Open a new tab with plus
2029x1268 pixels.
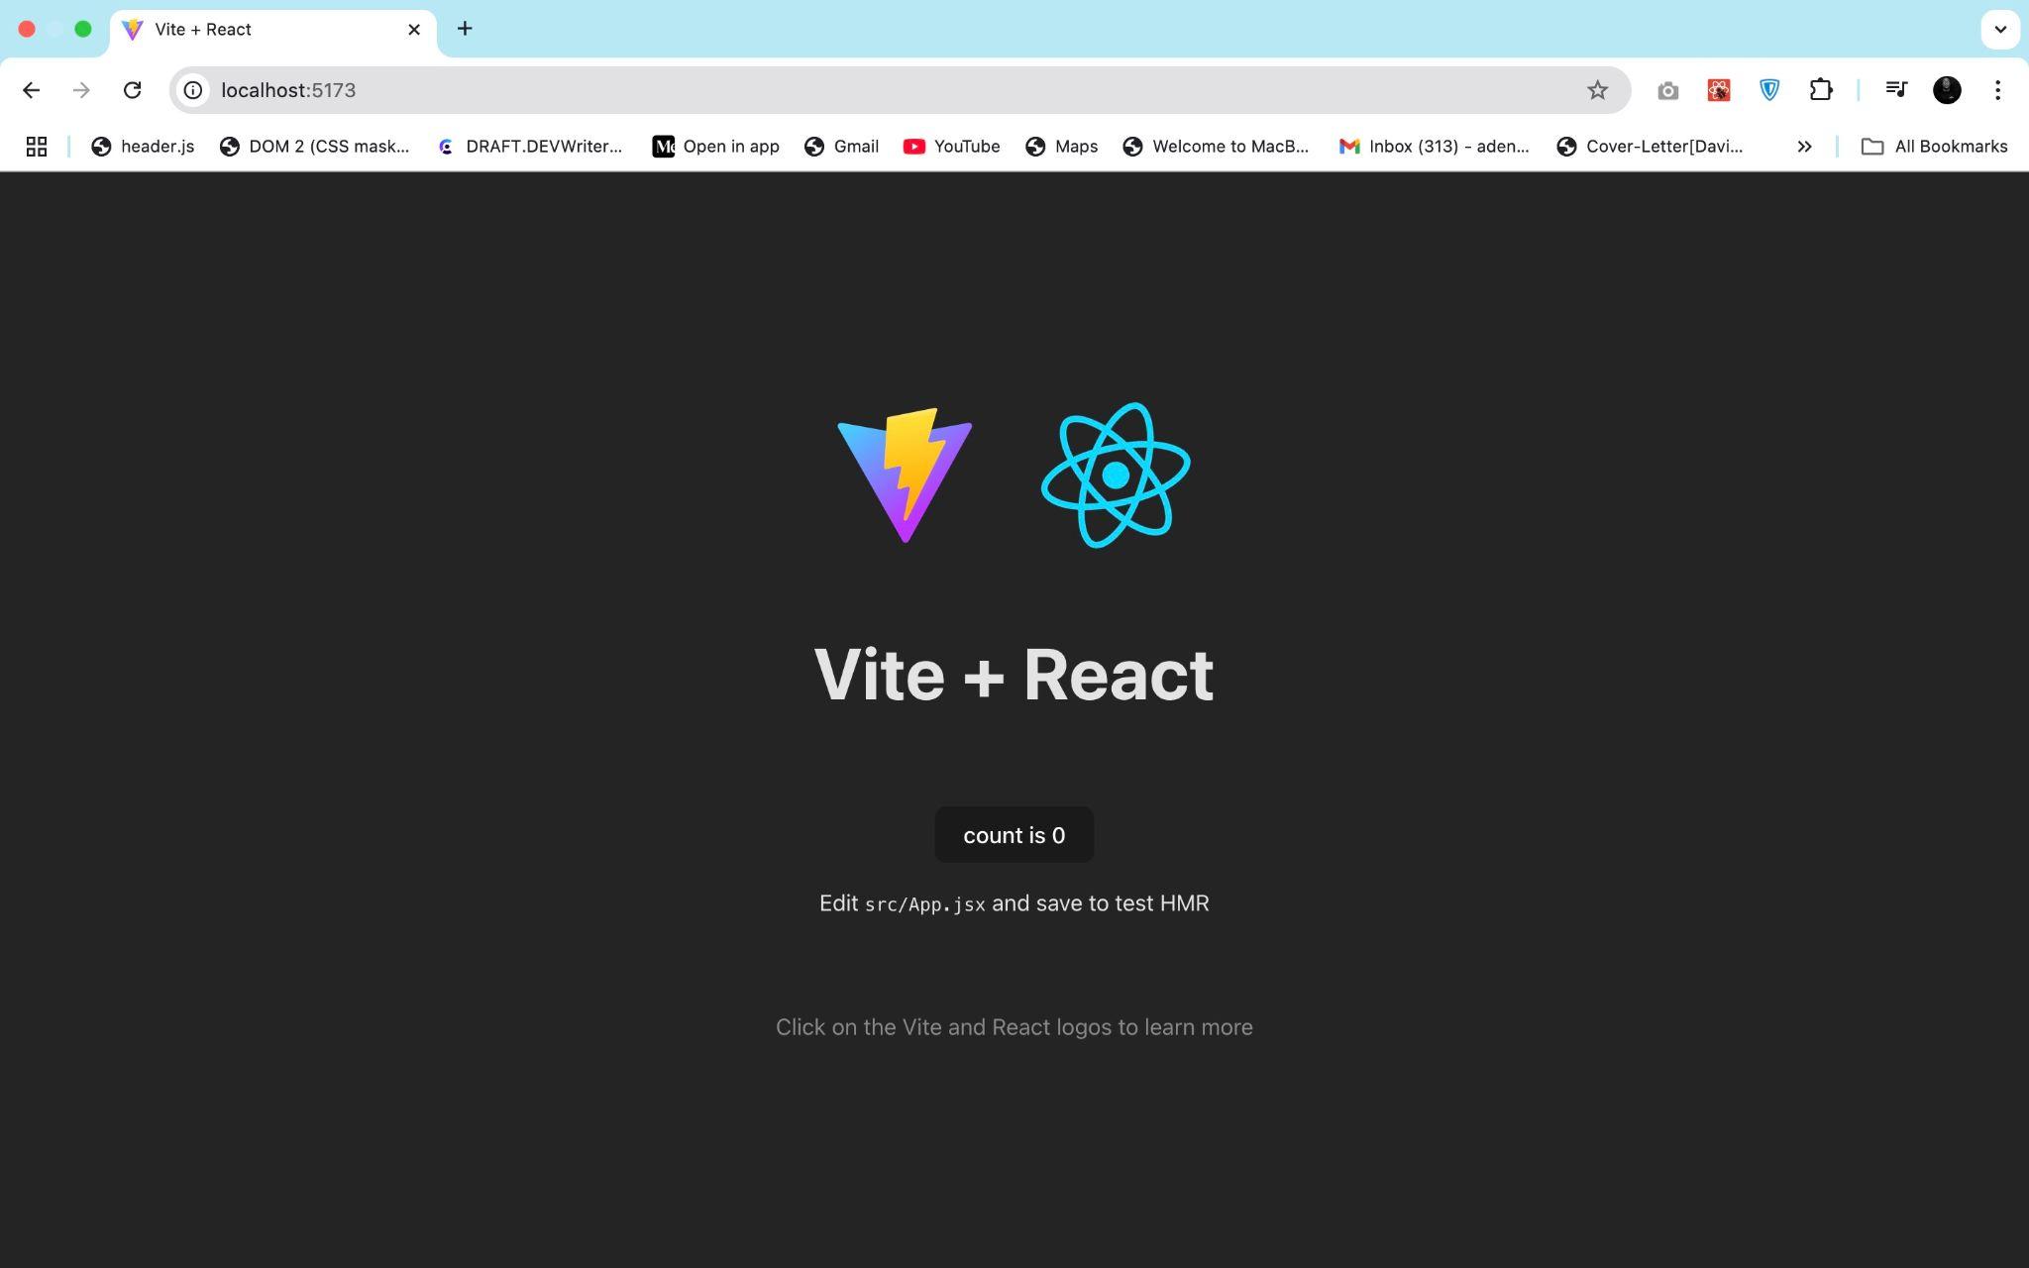point(465,29)
